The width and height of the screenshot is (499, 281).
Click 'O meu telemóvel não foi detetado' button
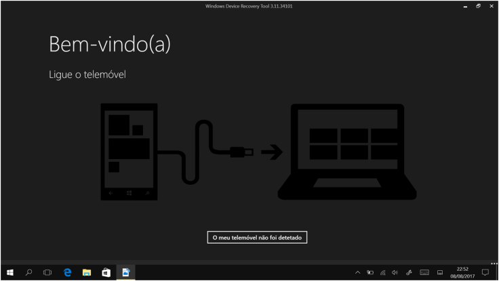(258, 238)
